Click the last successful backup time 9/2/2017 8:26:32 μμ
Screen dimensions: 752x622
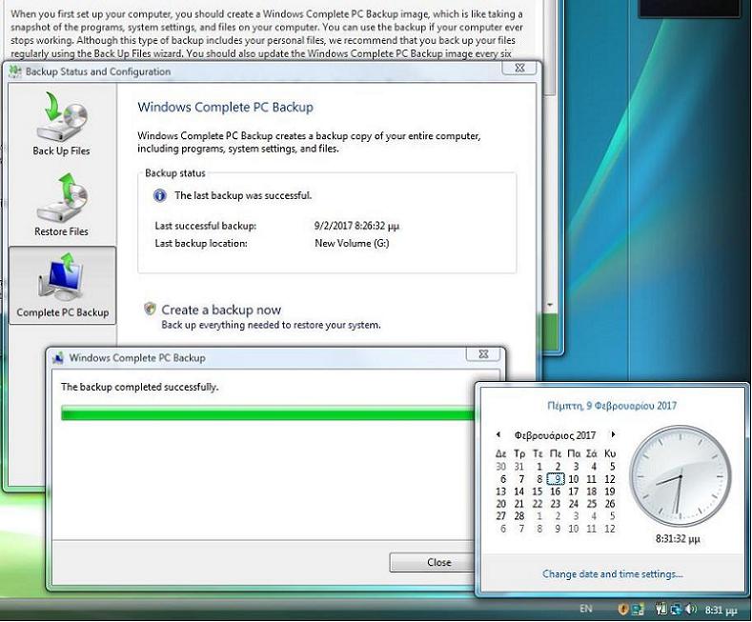click(x=356, y=226)
